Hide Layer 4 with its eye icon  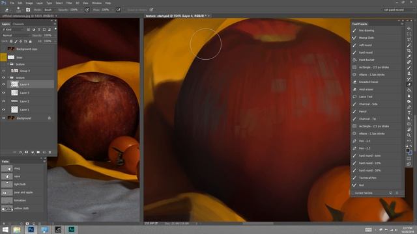pos(3,84)
